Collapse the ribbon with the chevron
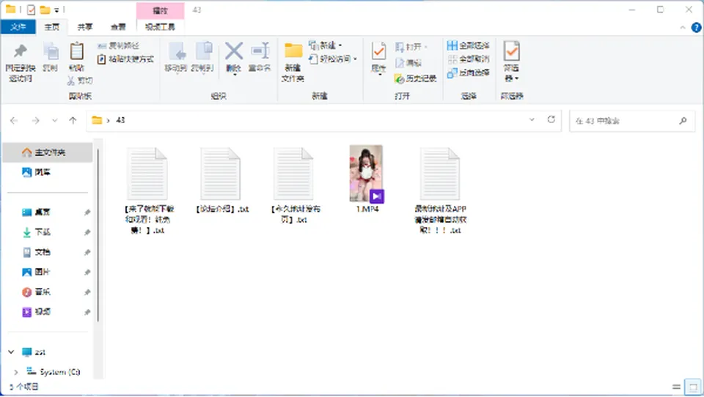704x397 pixels. click(x=683, y=28)
